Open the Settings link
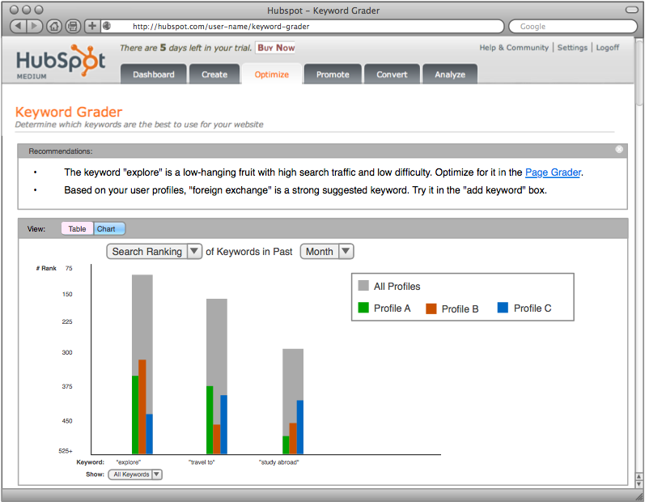645x502 pixels. pyautogui.click(x=572, y=47)
